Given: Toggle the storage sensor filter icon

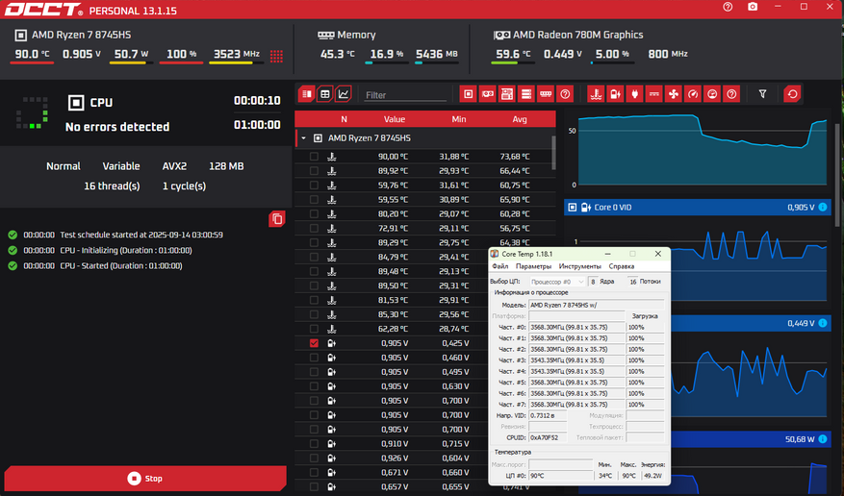Looking at the screenshot, I should point(526,94).
